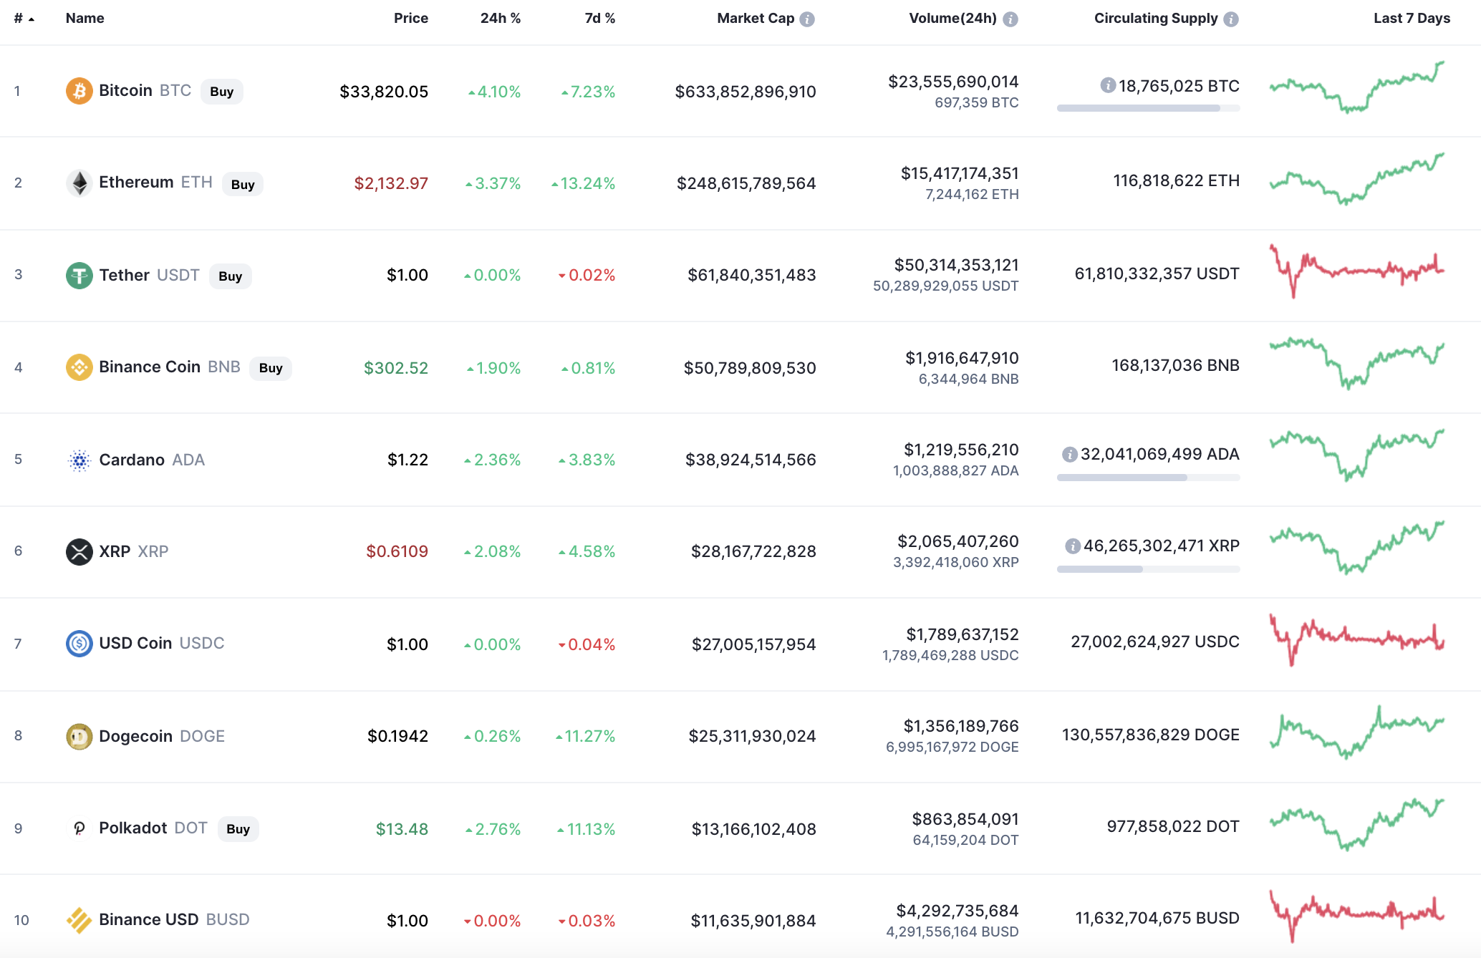Click info icon beside Cardano circulating supply
1481x958 pixels.
(x=1070, y=454)
